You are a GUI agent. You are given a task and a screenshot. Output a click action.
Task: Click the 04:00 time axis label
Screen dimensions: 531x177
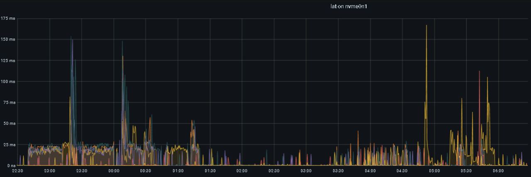[x=370, y=171]
